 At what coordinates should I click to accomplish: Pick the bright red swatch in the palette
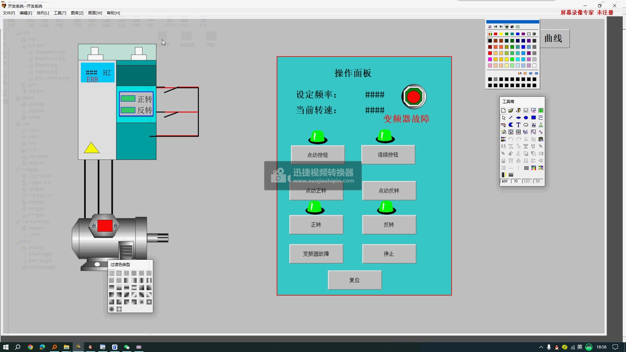(x=490, y=53)
